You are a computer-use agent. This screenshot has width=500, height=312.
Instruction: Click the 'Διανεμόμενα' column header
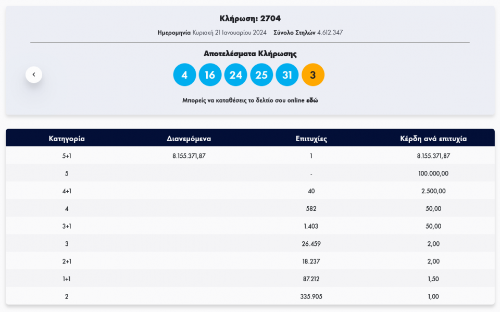[x=189, y=139]
